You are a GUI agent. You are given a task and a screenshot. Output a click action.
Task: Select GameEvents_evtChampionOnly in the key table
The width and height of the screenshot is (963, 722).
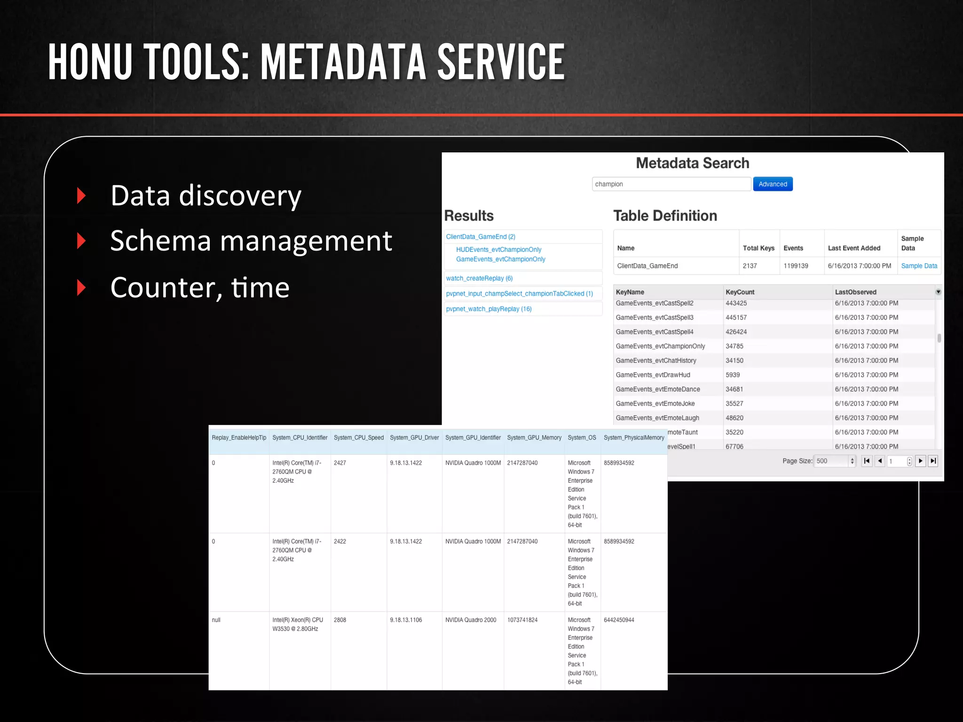[x=660, y=346]
